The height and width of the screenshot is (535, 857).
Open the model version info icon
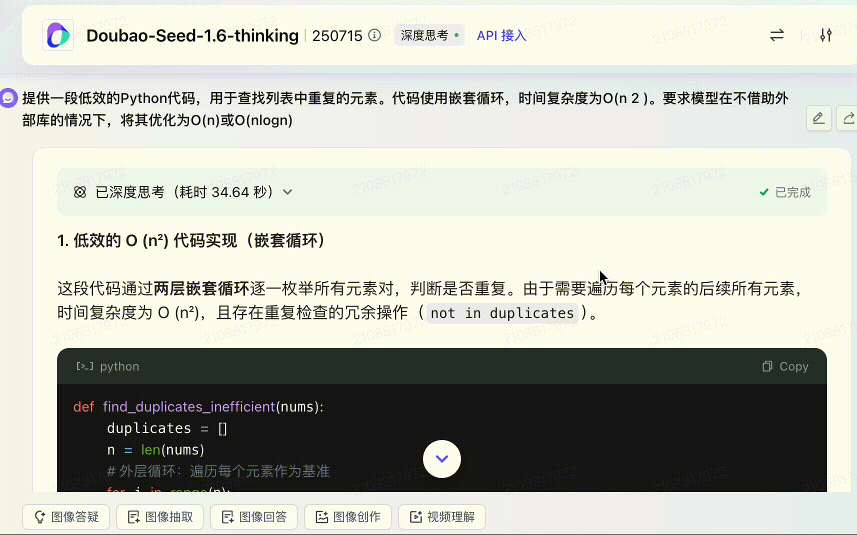(374, 35)
